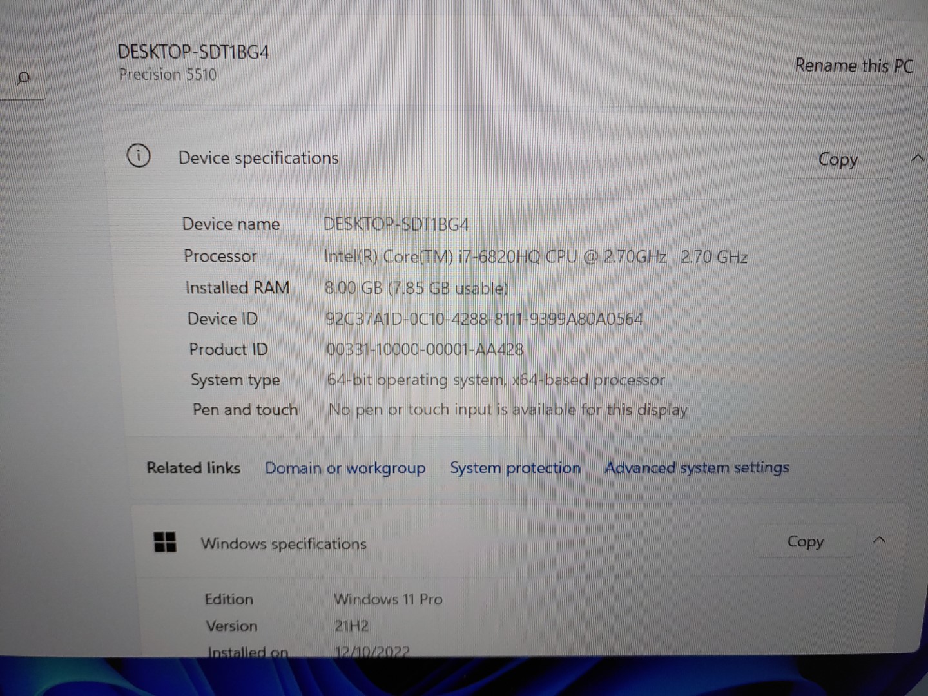Screen dimensions: 928x696
Task: Select the Processor label
Action: pos(220,256)
